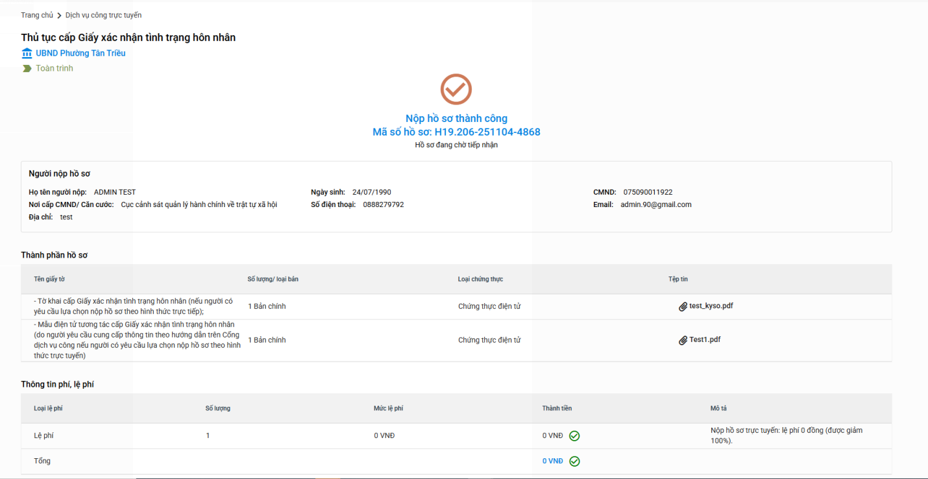Open the Test1.pdf attachment
The image size is (928, 479).
coord(705,340)
